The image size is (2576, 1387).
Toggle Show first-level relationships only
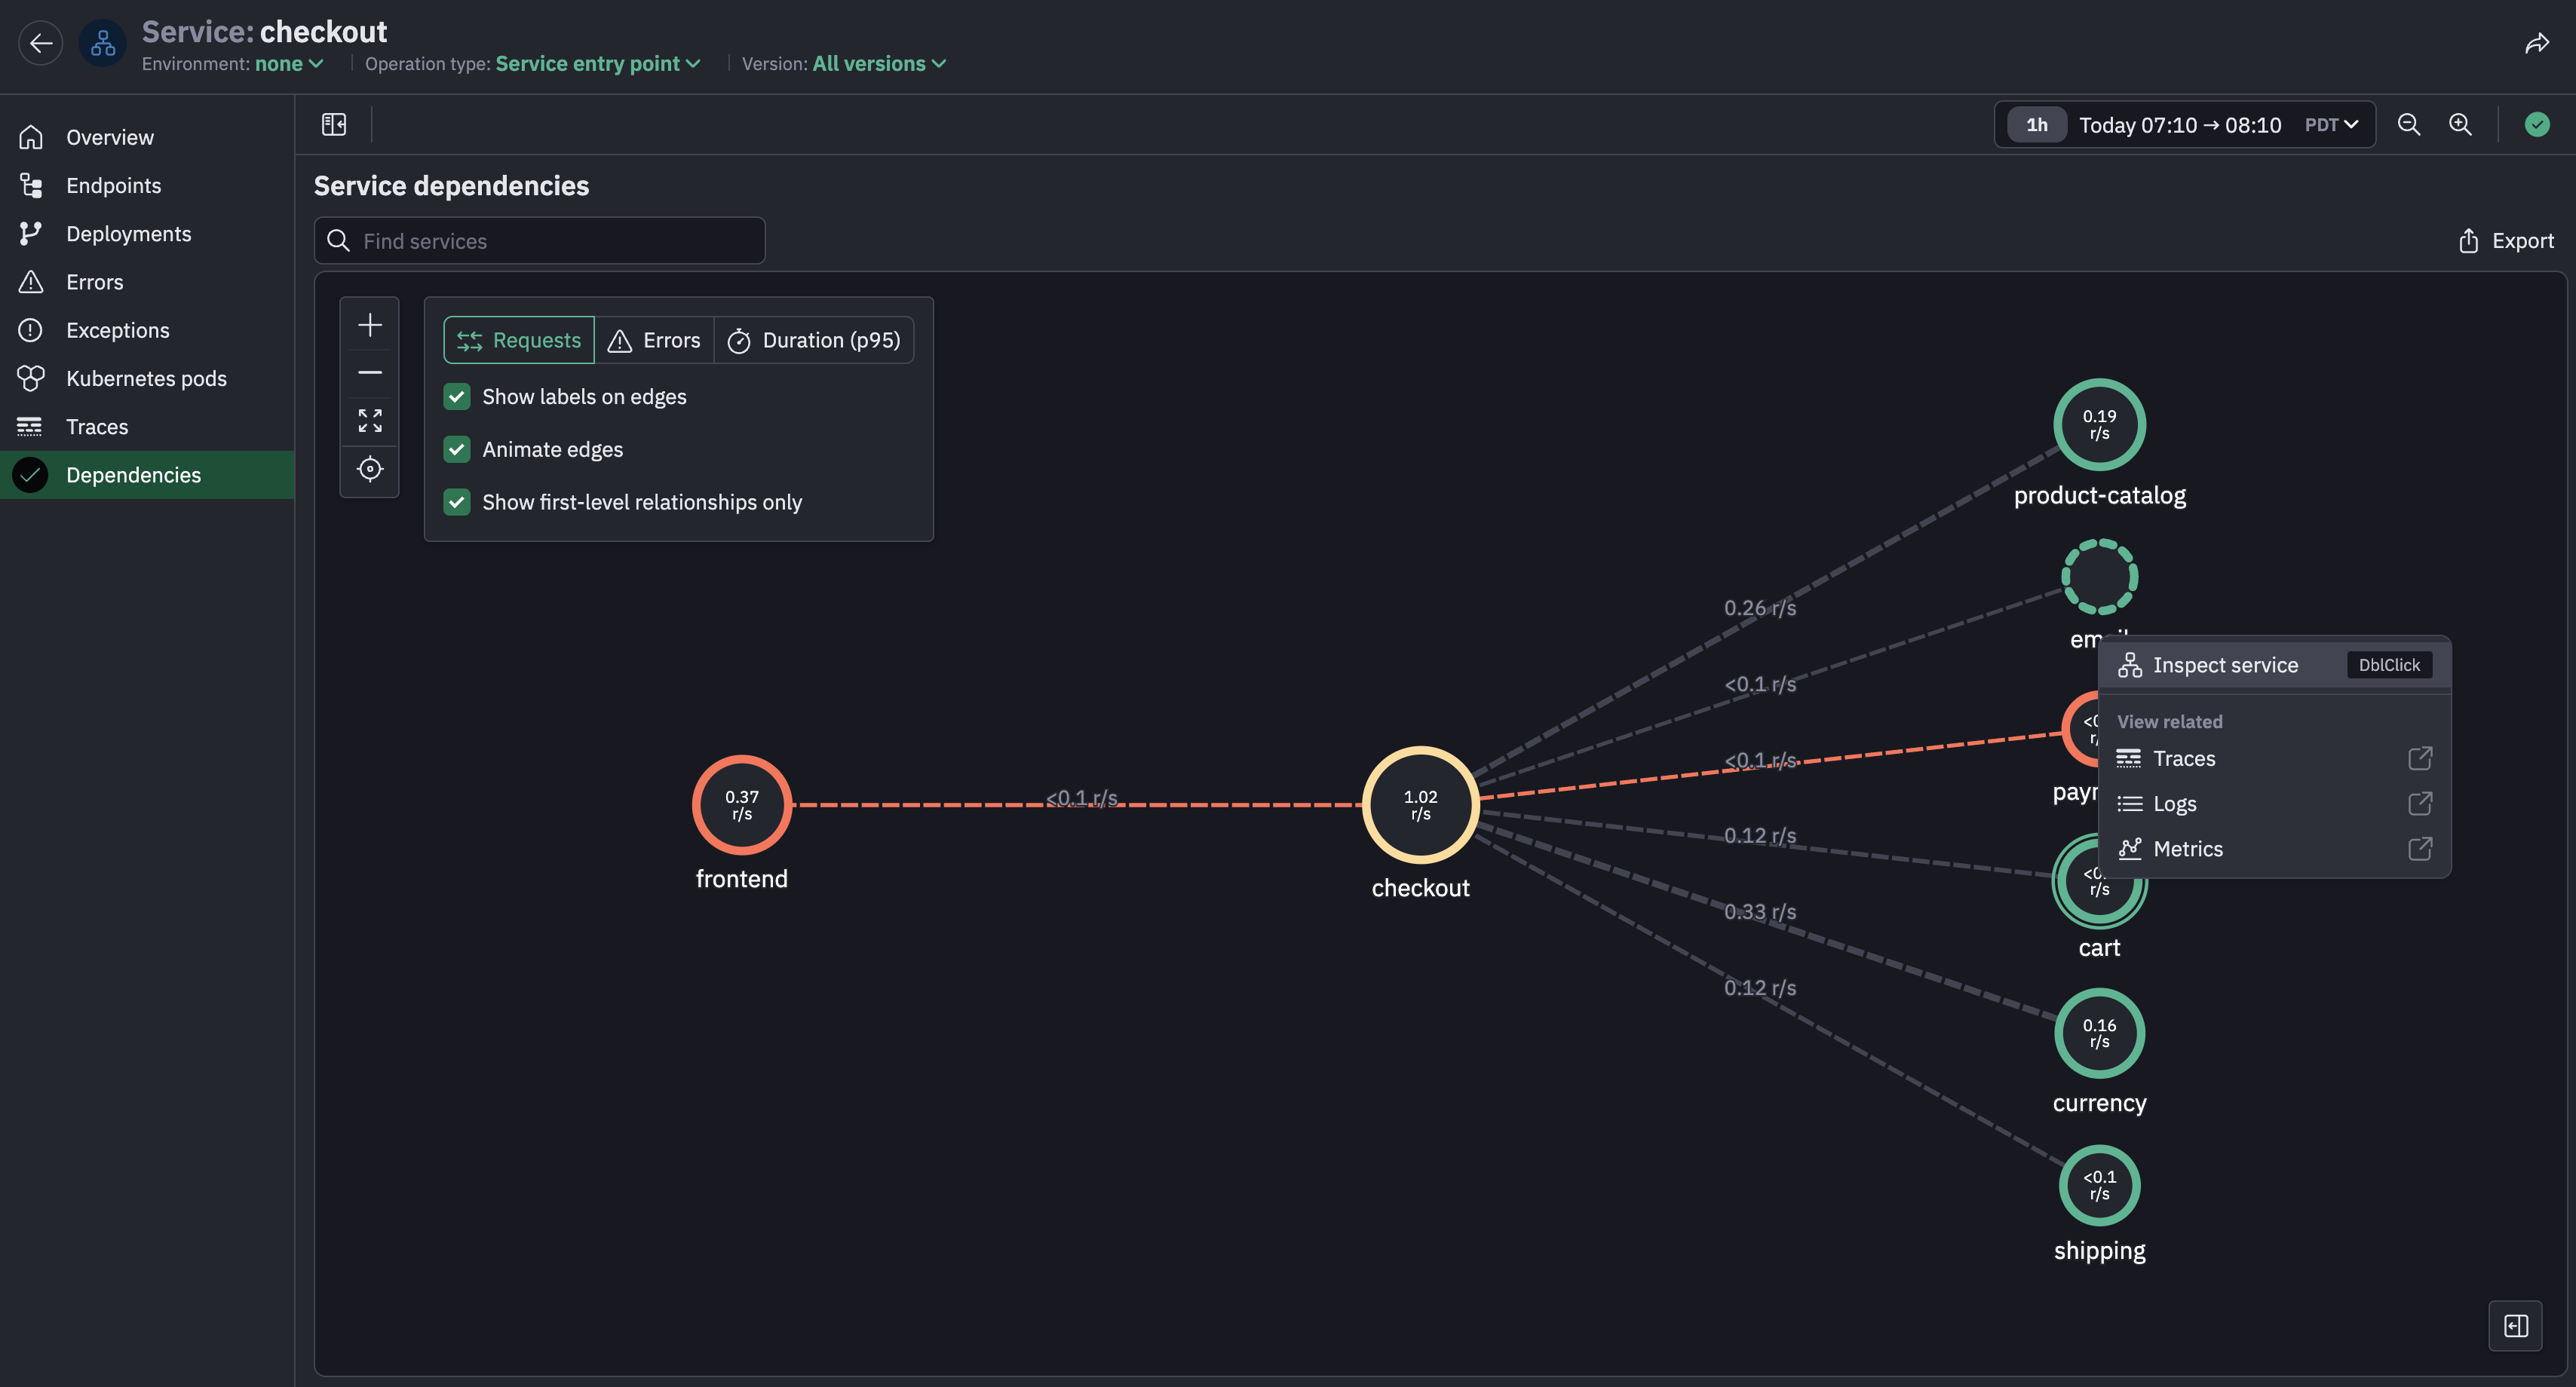tap(457, 501)
